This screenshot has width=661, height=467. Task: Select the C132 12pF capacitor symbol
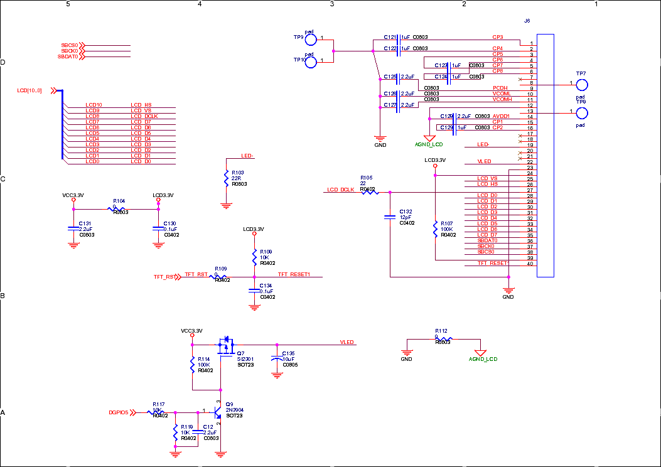tap(390, 217)
